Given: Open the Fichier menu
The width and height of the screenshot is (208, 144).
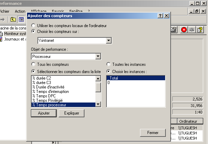Looking at the screenshot, I should (x=5, y=11).
